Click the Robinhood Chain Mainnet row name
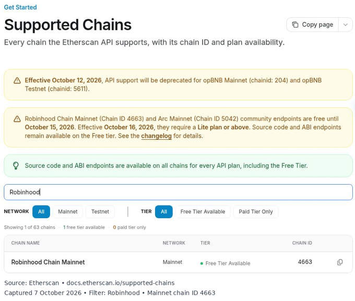 (48, 262)
